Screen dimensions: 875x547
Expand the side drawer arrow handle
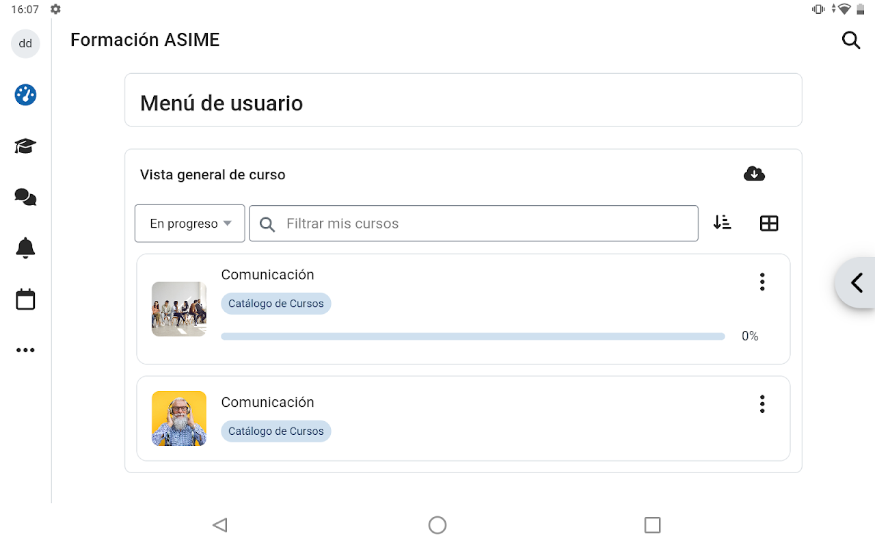point(856,282)
